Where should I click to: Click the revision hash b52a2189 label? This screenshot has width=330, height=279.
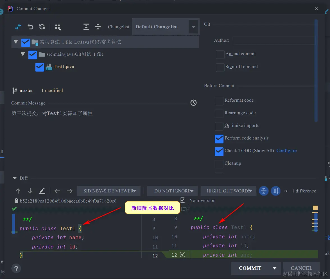(68, 201)
